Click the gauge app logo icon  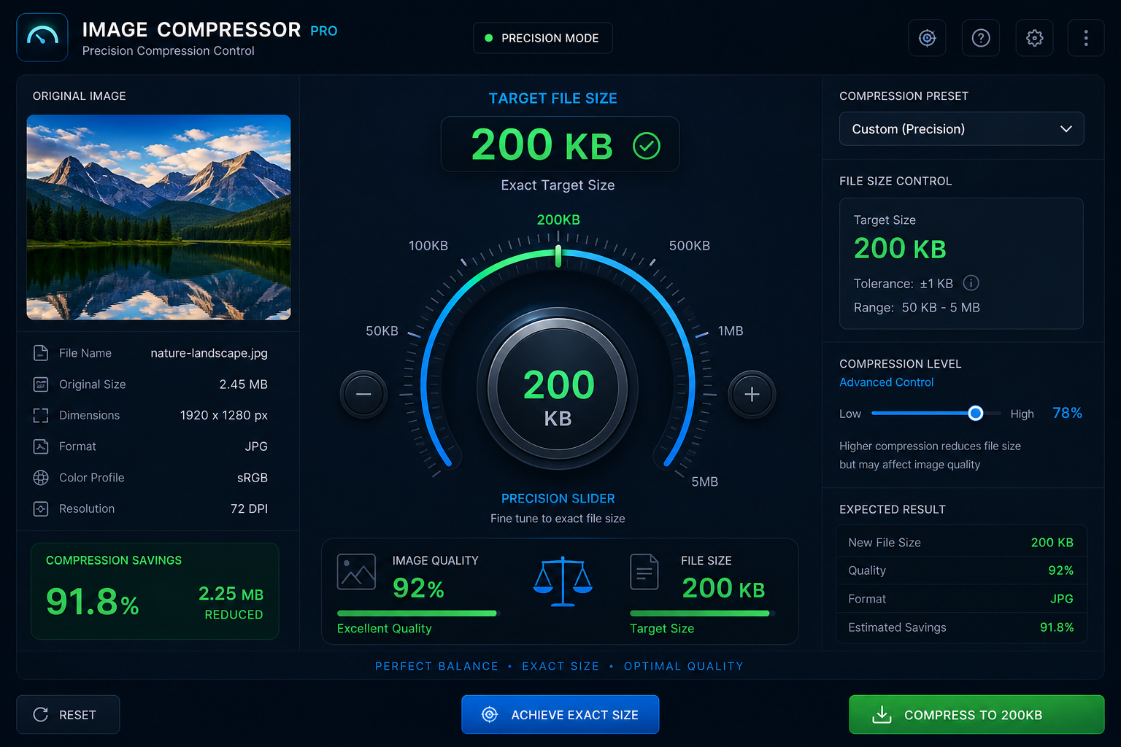[x=42, y=37]
